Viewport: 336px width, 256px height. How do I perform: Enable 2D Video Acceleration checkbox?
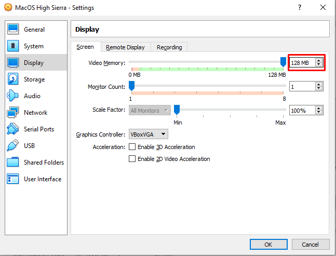point(132,159)
